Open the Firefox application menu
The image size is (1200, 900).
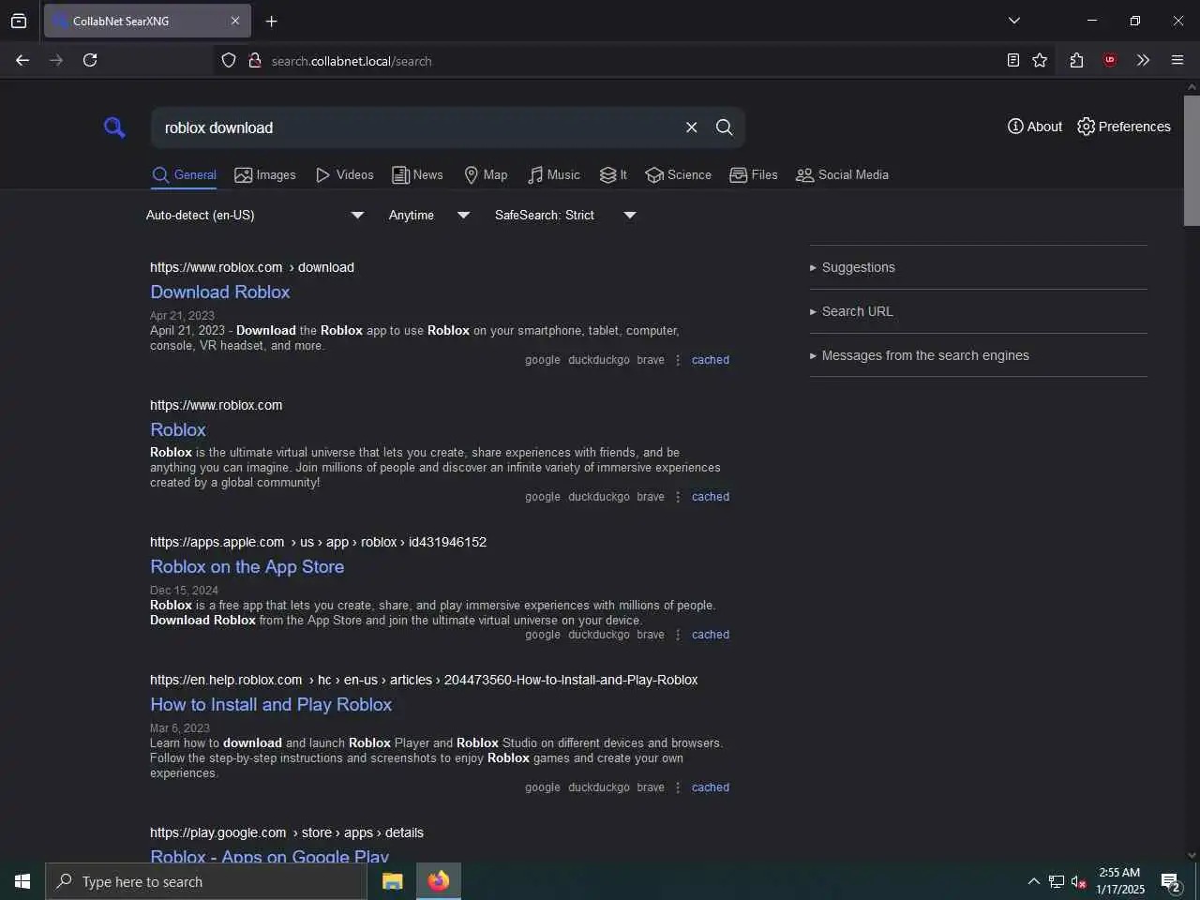(1177, 60)
